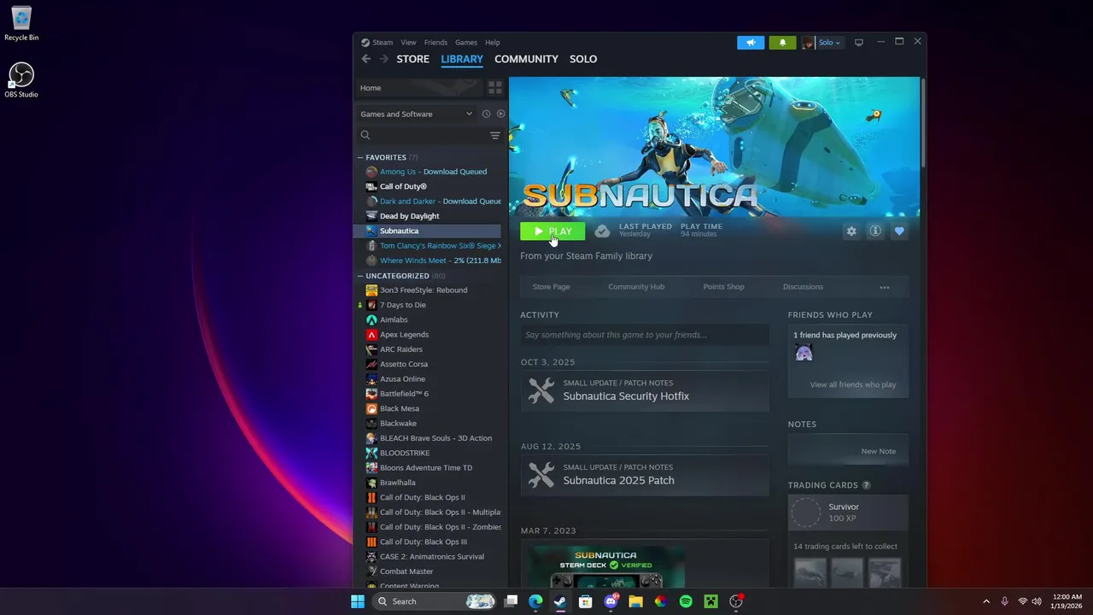The width and height of the screenshot is (1093, 615).
Task: Open Task View on taskbar
Action: tap(511, 601)
